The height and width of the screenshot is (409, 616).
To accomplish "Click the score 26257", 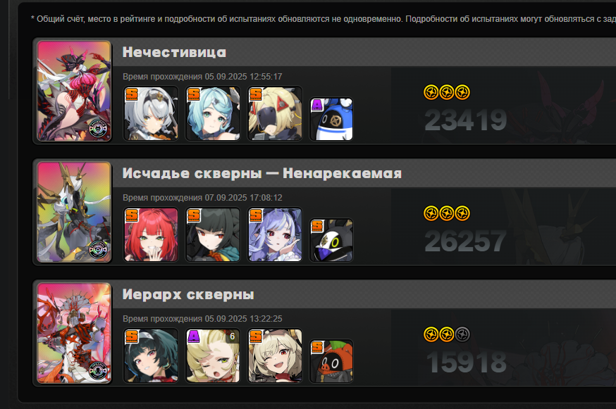I will 465,241.
